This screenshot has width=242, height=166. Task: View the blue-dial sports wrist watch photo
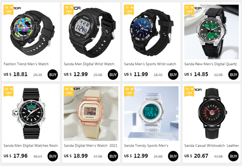[151, 32]
